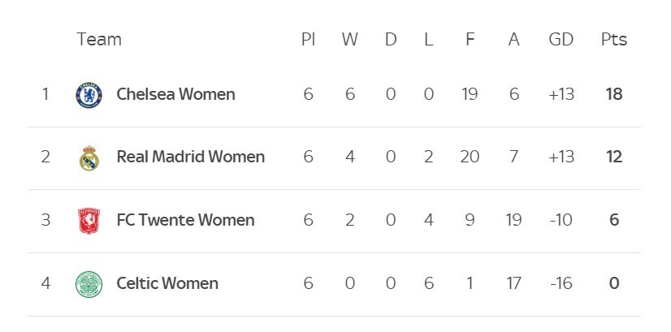Open the FC Twente Women team link
This screenshot has width=671, height=332.
pos(185,220)
